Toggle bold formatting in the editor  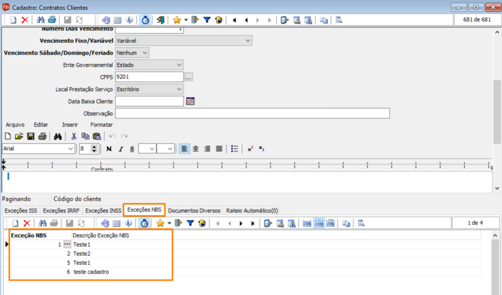coord(109,149)
